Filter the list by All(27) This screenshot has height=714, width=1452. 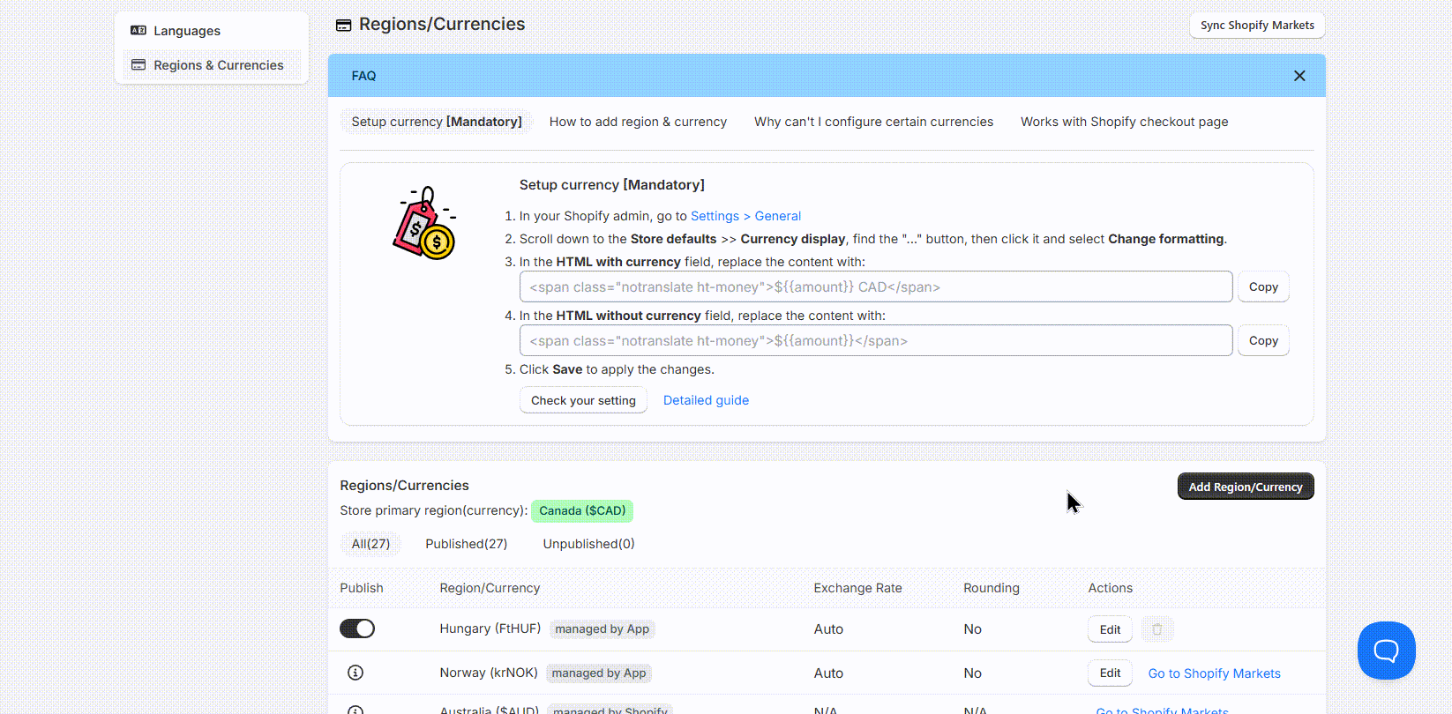370,544
